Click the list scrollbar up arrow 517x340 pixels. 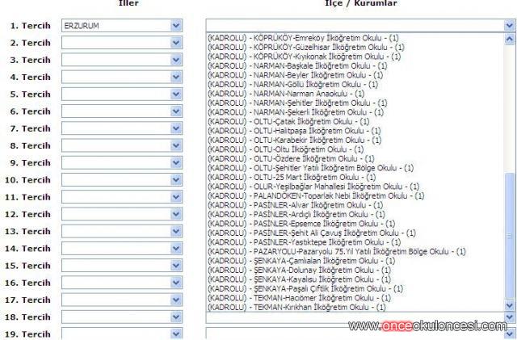coord(510,40)
